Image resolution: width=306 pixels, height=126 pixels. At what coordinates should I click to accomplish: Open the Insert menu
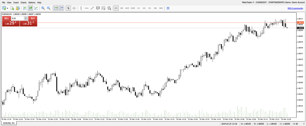pos(16,2)
